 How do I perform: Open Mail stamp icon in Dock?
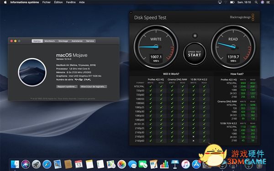(58, 164)
